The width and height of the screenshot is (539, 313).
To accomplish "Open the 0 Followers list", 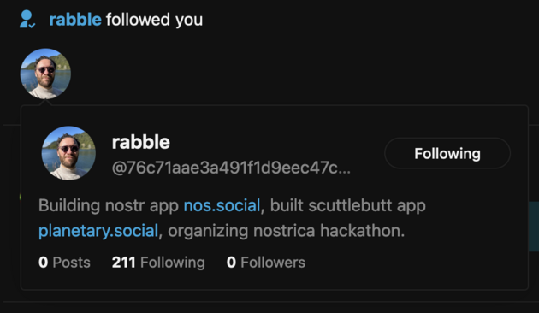I will 266,263.
